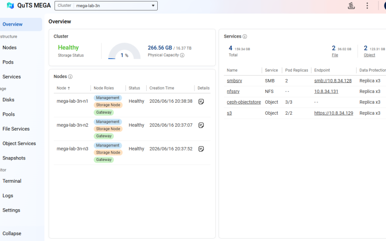
Task: Open the s3 service link
Action: click(x=229, y=113)
